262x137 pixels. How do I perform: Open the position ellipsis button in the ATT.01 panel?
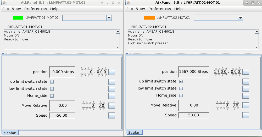(x=112, y=72)
